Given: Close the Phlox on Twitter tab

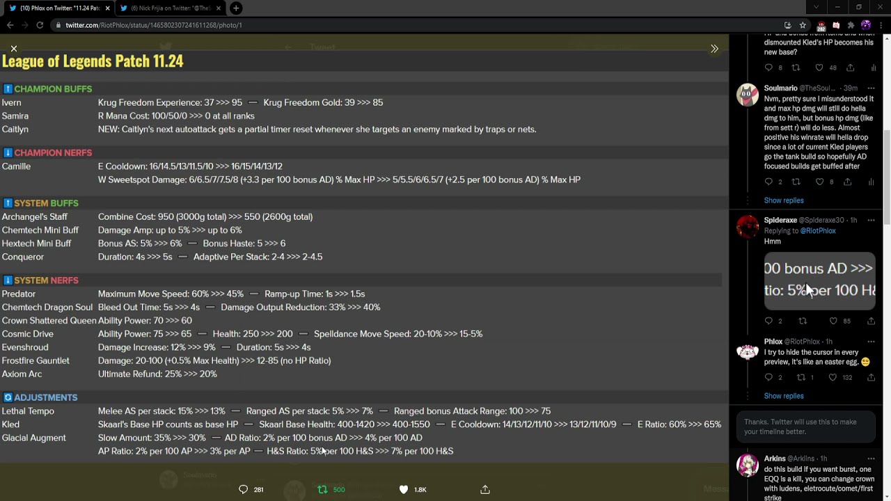Looking at the screenshot, I should [x=107, y=8].
